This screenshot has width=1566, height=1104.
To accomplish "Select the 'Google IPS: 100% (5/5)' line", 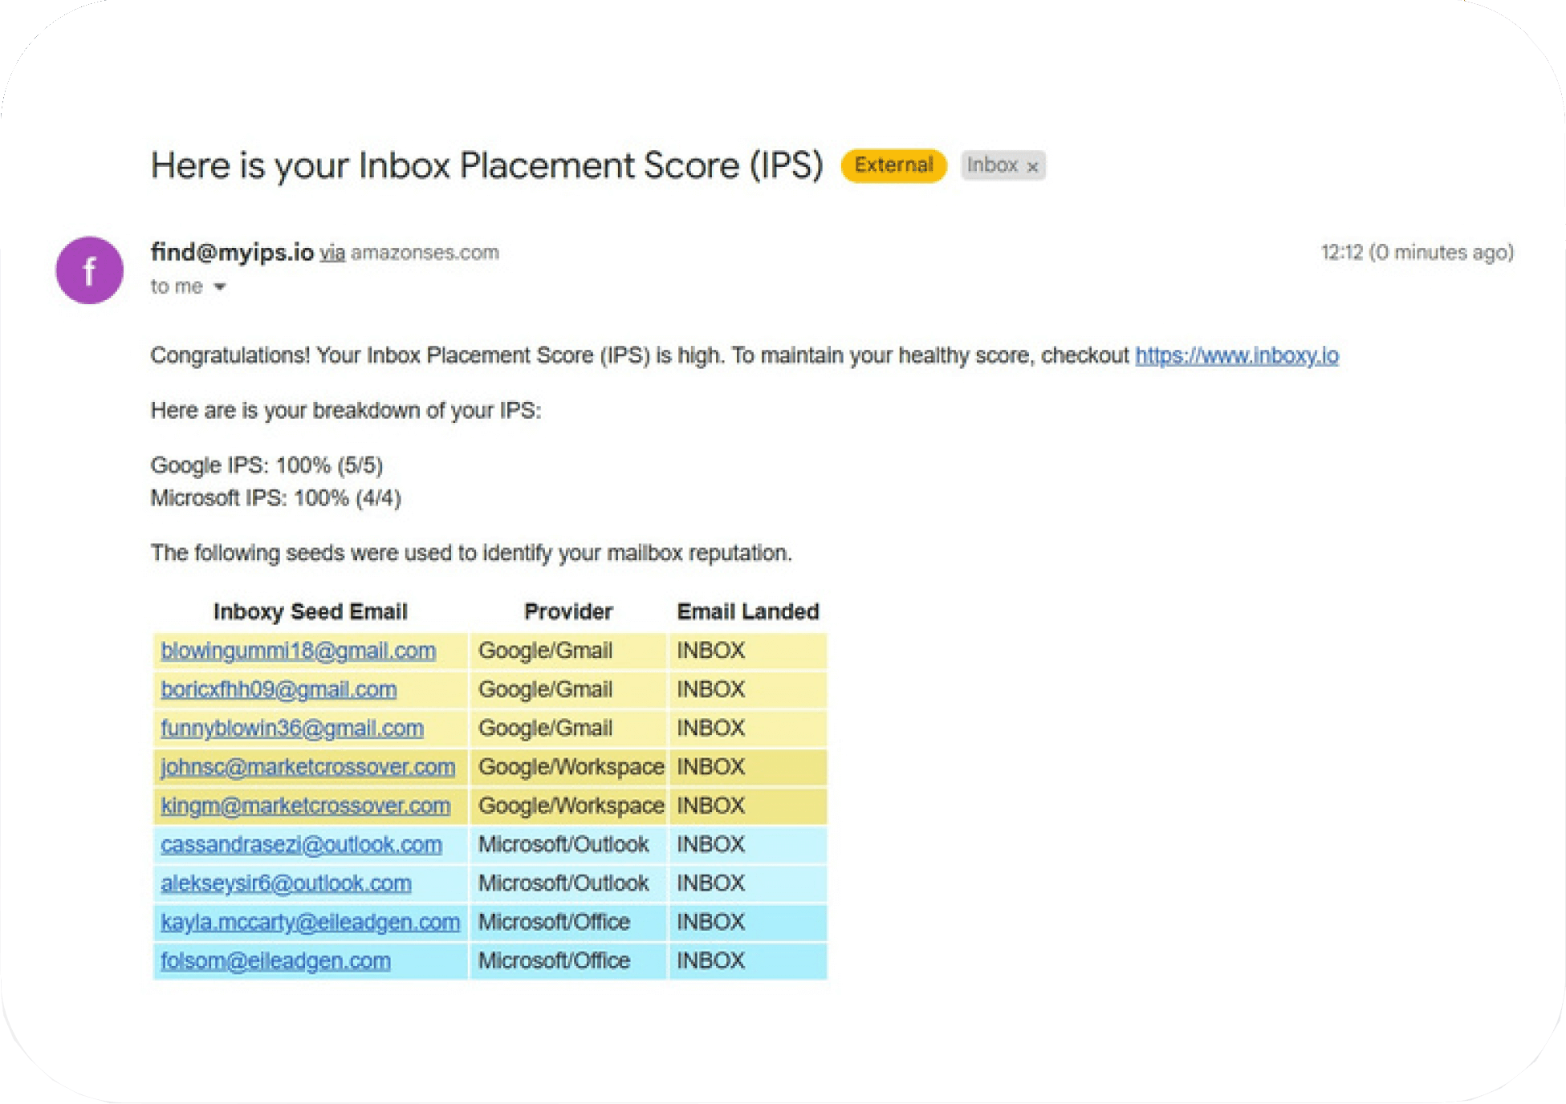I will [266, 465].
